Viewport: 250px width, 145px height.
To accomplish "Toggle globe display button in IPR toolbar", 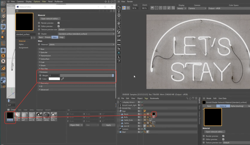I will [x=157, y=8].
